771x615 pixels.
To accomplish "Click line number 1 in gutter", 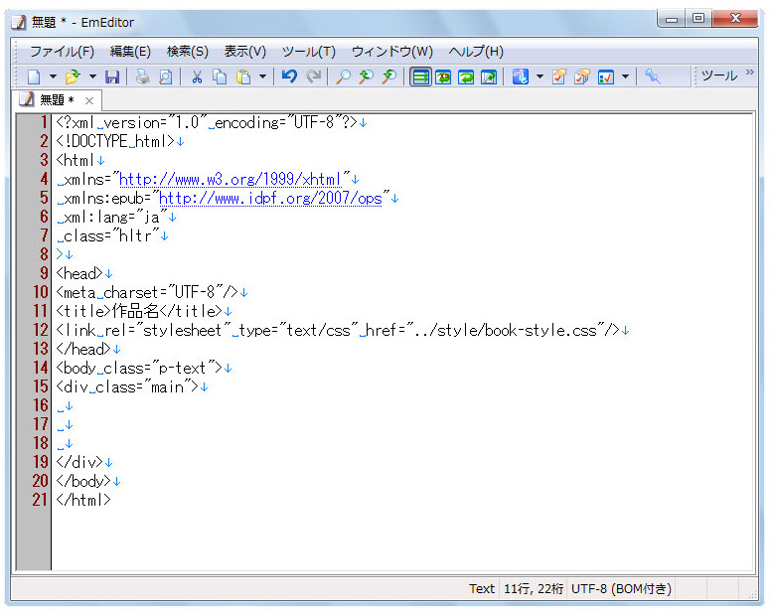I will point(44,122).
